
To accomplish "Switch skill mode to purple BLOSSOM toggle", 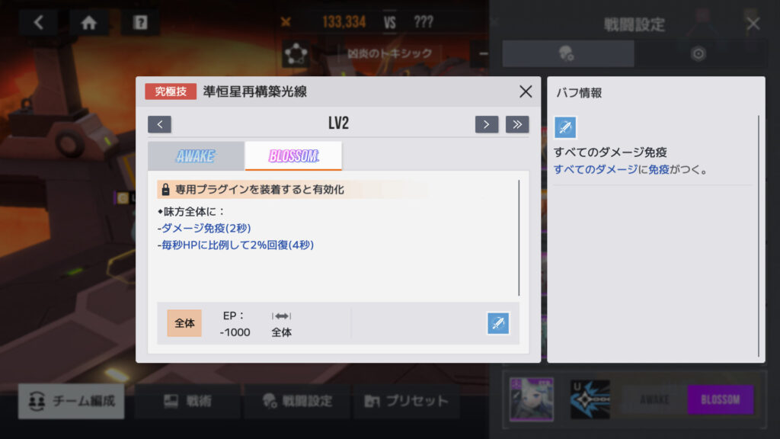I will pos(720,399).
